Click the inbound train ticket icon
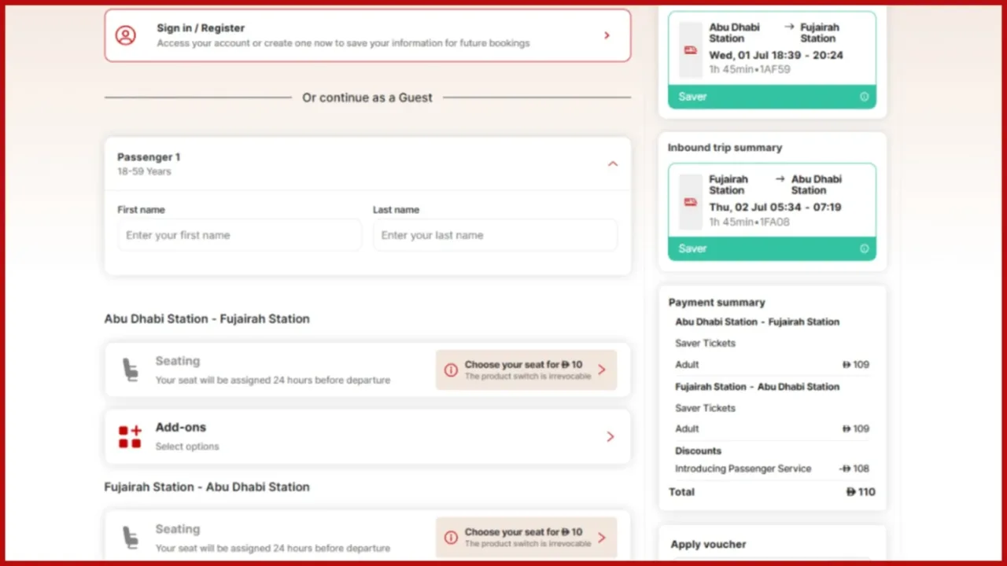The width and height of the screenshot is (1007, 566). point(691,202)
